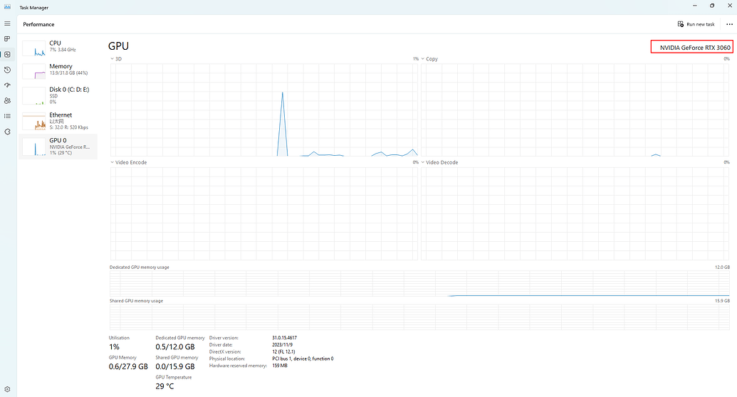Click the 0.5/12.0 GB dedicated memory value
The width and height of the screenshot is (737, 397).
point(175,346)
